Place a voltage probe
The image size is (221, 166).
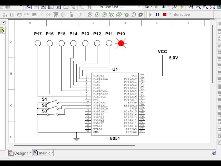90,15
